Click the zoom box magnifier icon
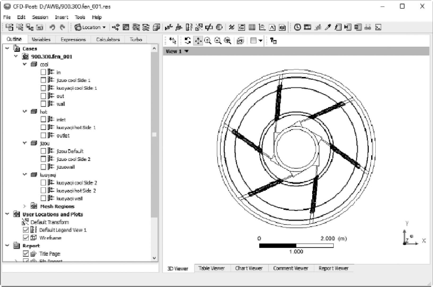 click(218, 41)
